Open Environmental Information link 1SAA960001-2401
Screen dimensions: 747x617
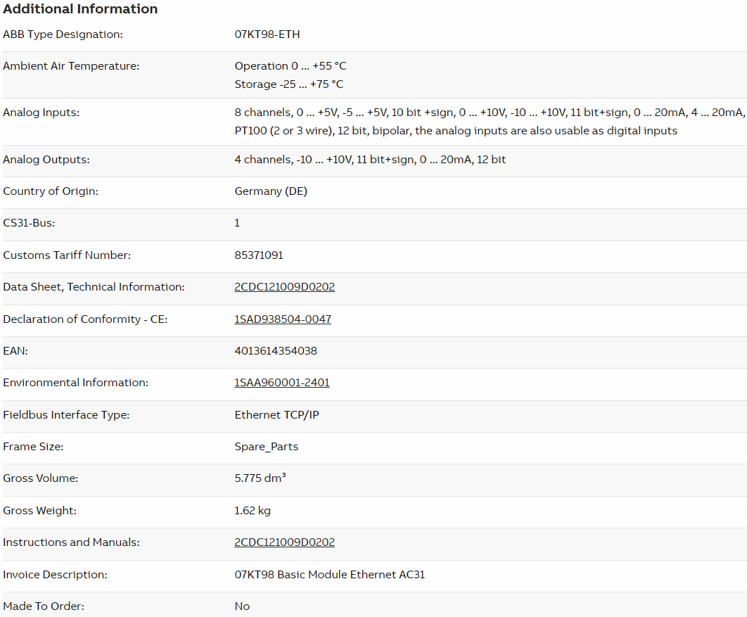(281, 383)
